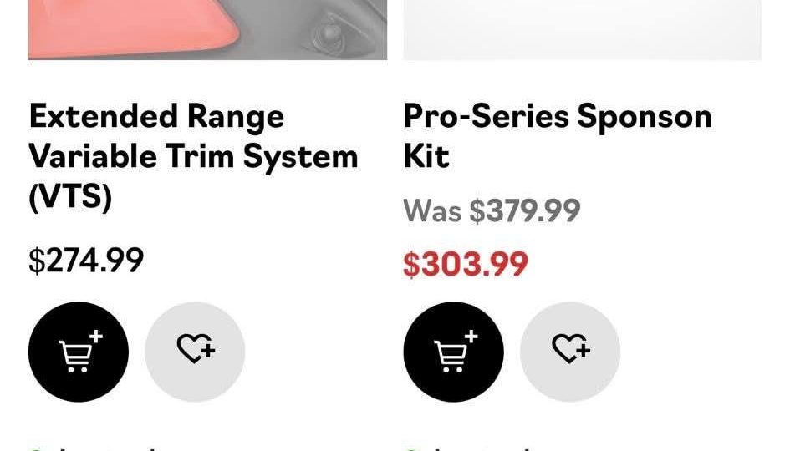Click the "Pro-Series Sponson" heading line
The height and width of the screenshot is (451, 790).
pyautogui.click(x=557, y=117)
